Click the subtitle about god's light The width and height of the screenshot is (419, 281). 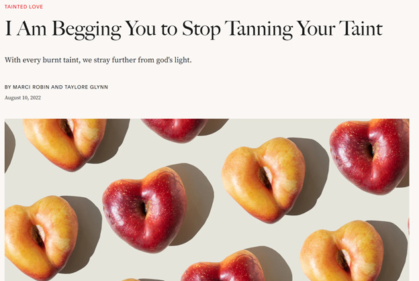[x=98, y=60]
